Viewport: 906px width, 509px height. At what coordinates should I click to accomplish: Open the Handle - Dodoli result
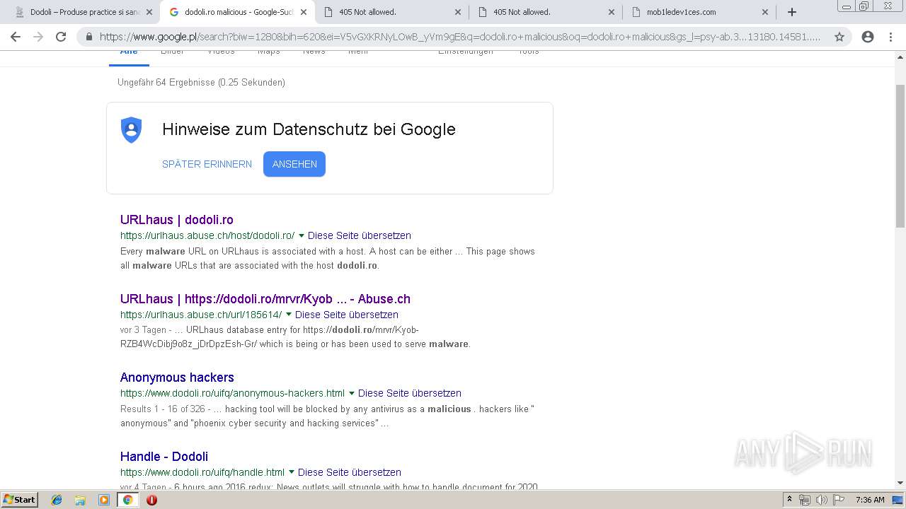(x=164, y=457)
